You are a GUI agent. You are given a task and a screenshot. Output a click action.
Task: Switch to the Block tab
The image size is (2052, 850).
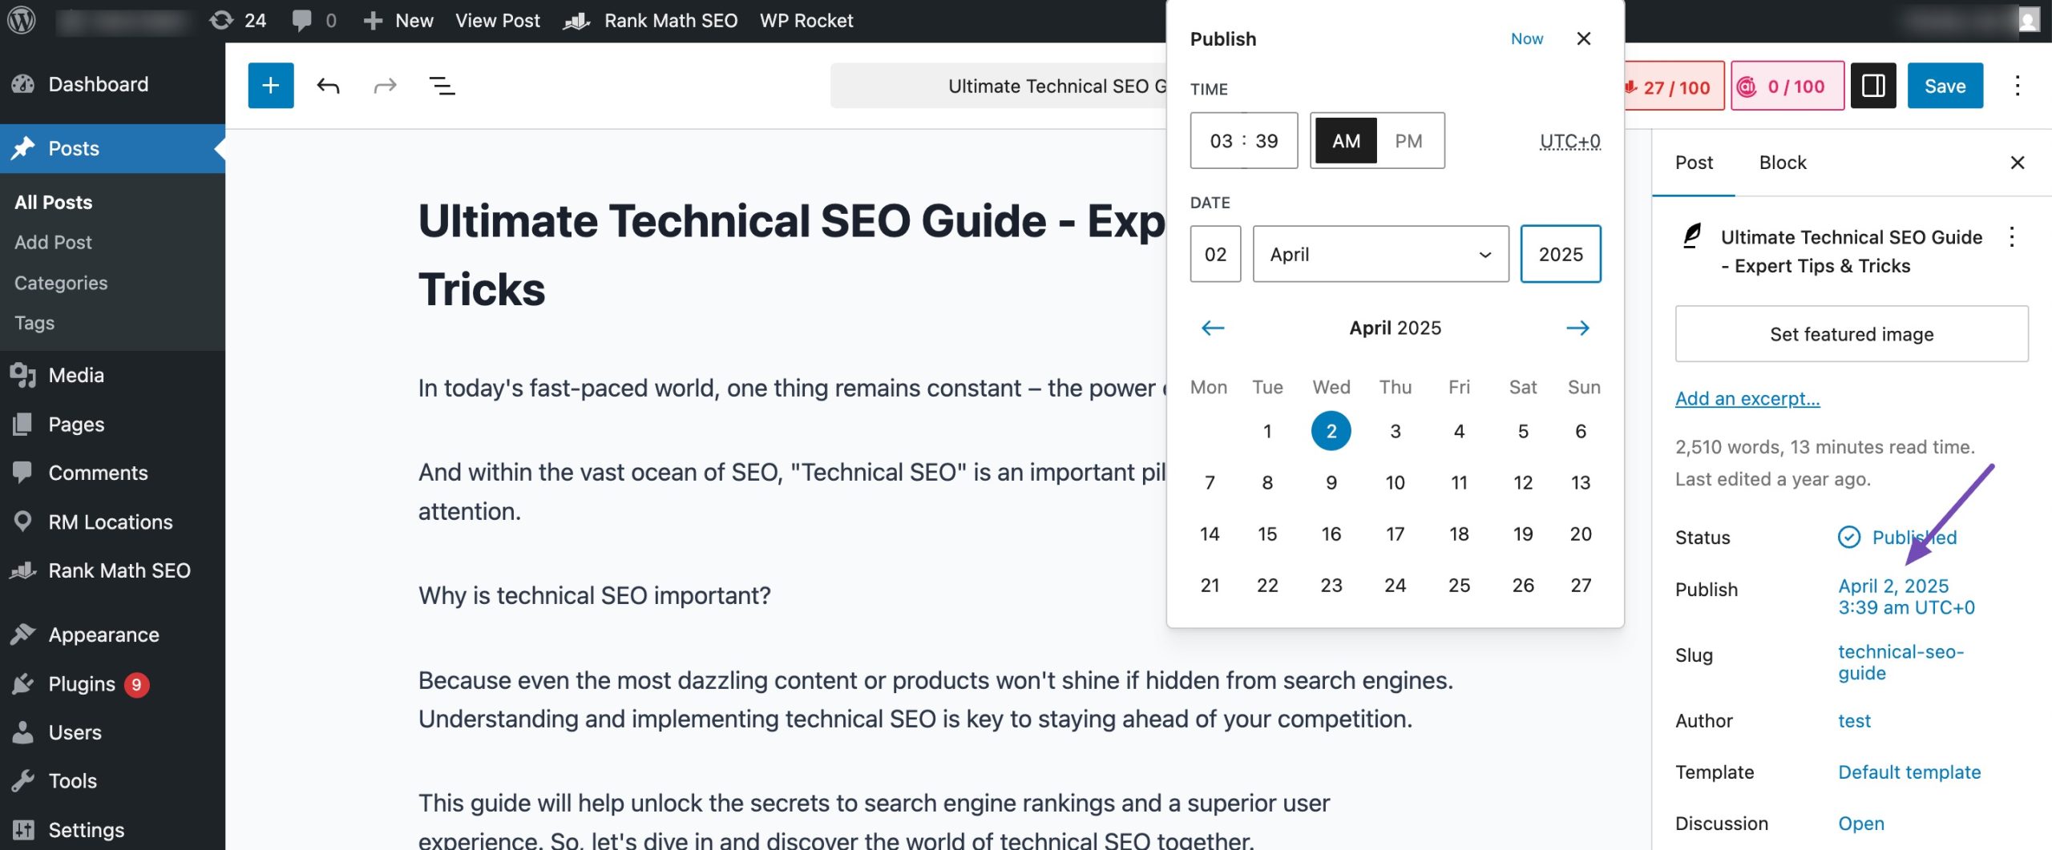1783,162
